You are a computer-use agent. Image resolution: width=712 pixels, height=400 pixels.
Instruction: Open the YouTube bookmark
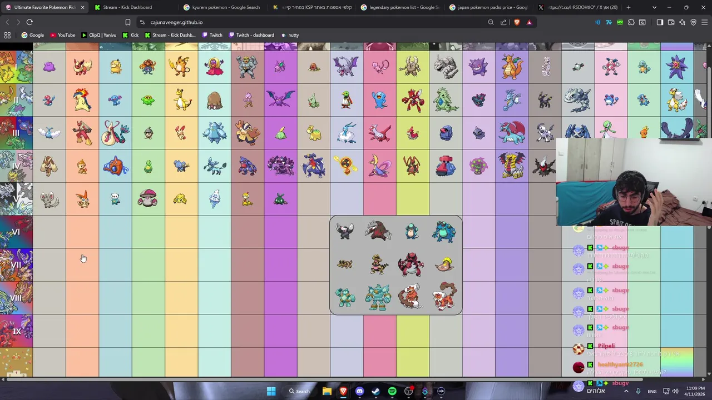point(62,35)
